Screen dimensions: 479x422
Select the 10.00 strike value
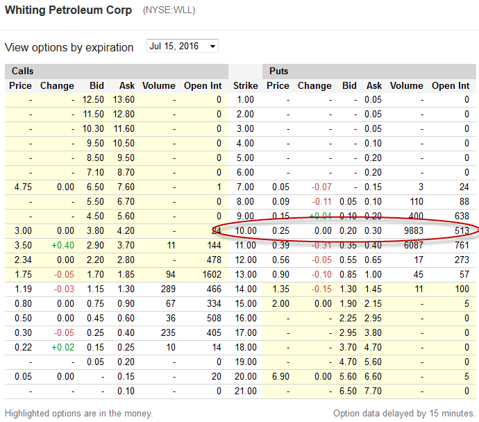click(x=246, y=231)
